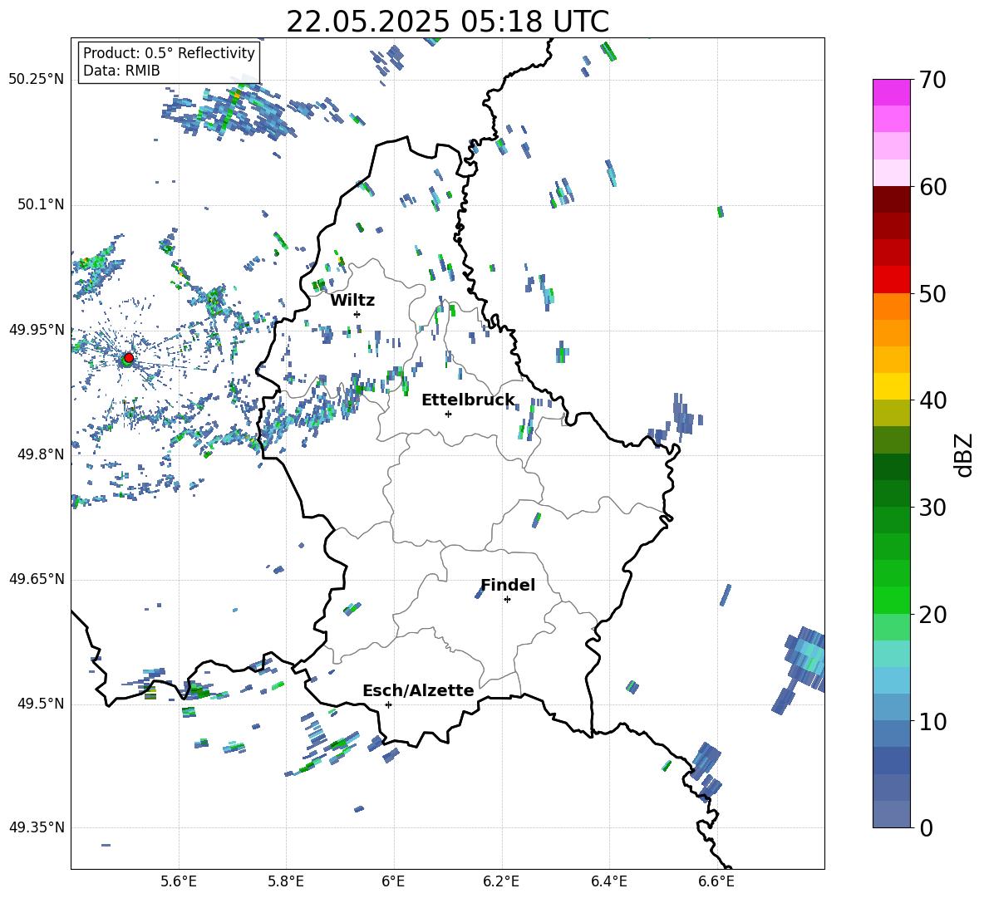This screenshot has height=898, width=984.
Task: Click the 49.35°N latitude label
Action: [x=37, y=827]
